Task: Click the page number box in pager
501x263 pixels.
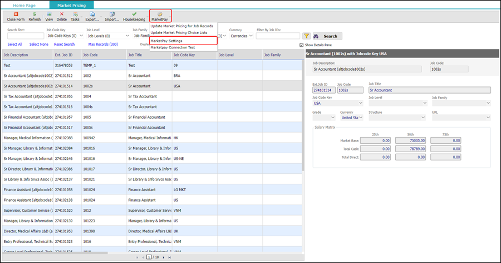Action: (x=149, y=257)
